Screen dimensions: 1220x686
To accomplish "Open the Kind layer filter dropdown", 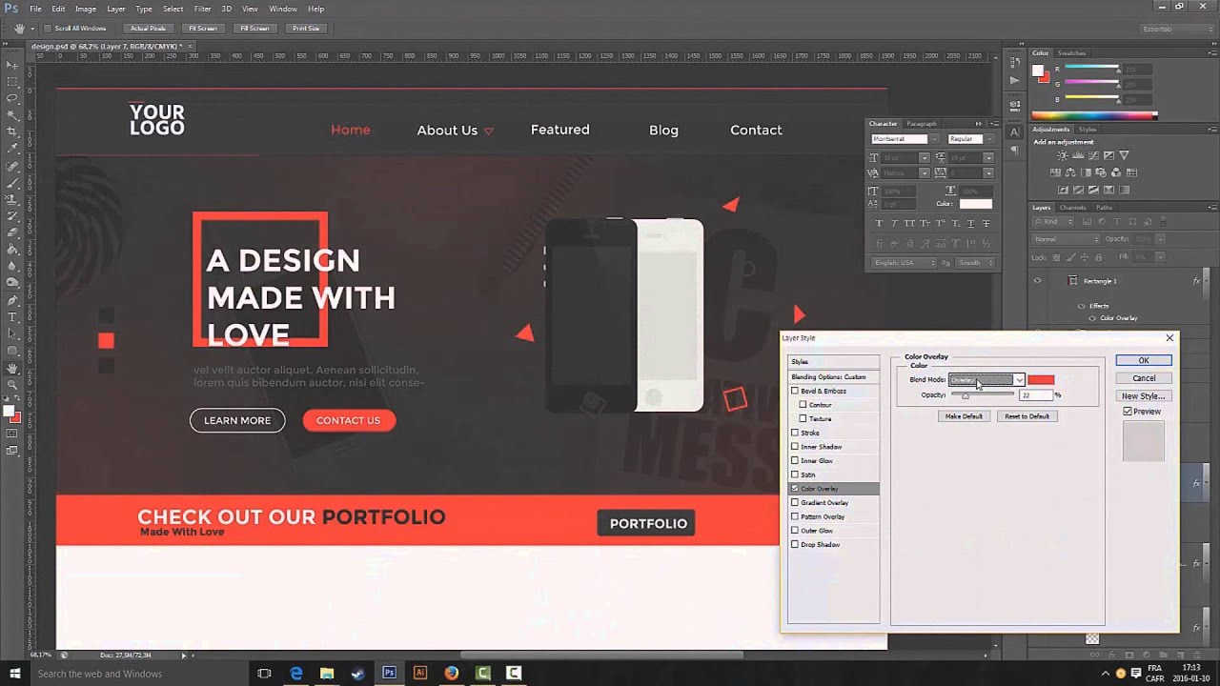I will coord(1053,222).
